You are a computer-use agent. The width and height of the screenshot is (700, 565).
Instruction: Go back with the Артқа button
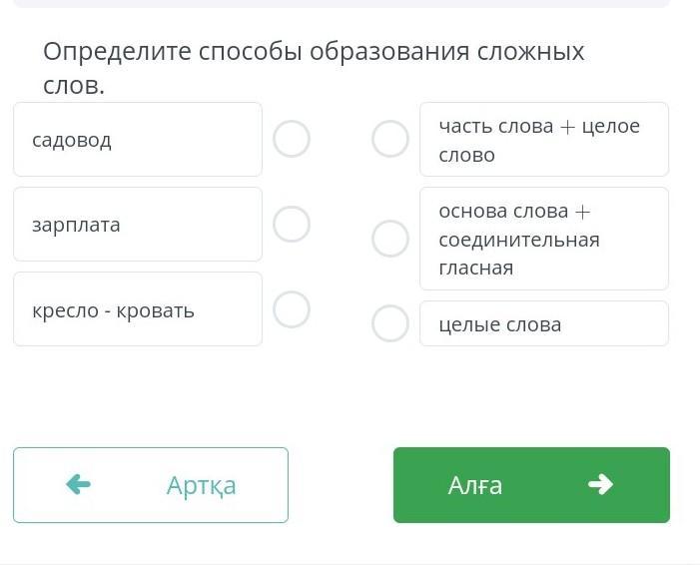151,485
